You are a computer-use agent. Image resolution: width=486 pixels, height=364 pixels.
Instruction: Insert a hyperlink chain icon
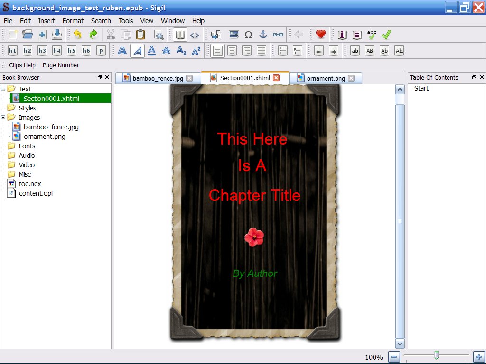tap(278, 35)
